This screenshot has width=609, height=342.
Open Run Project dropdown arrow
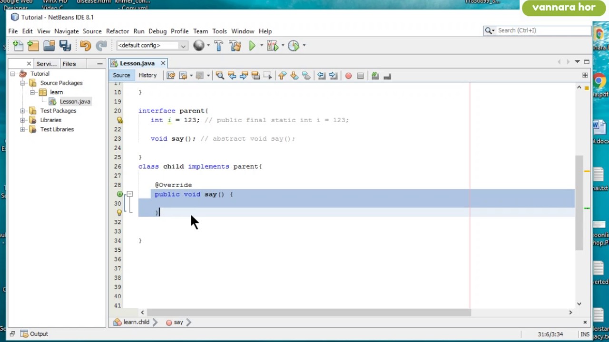[x=261, y=46]
